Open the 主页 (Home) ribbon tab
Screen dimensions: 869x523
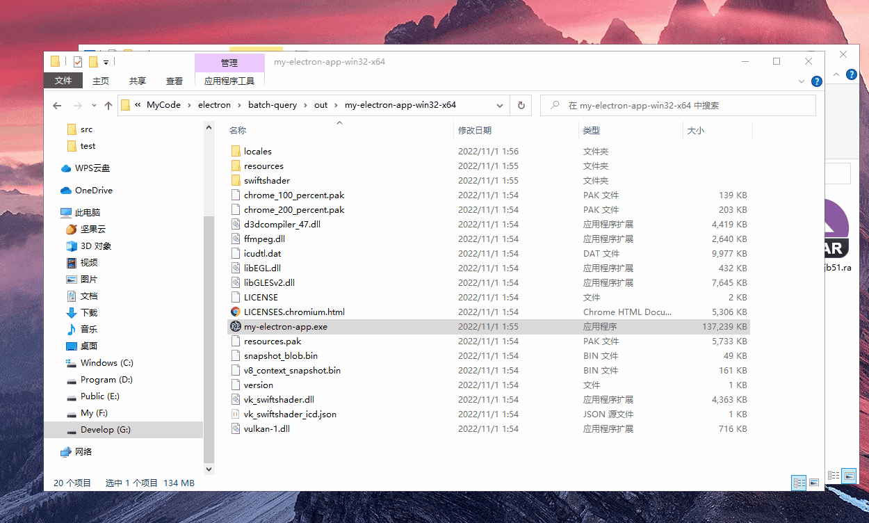point(101,81)
